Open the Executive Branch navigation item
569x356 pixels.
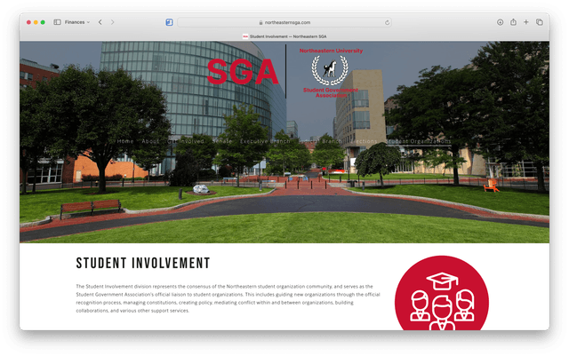pos(265,141)
